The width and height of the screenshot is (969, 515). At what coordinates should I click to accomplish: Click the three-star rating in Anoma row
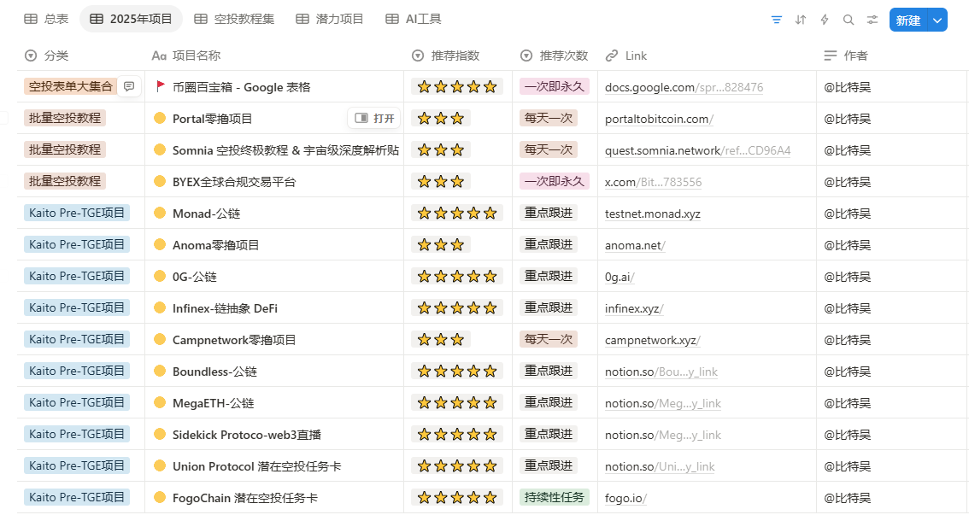coord(441,244)
